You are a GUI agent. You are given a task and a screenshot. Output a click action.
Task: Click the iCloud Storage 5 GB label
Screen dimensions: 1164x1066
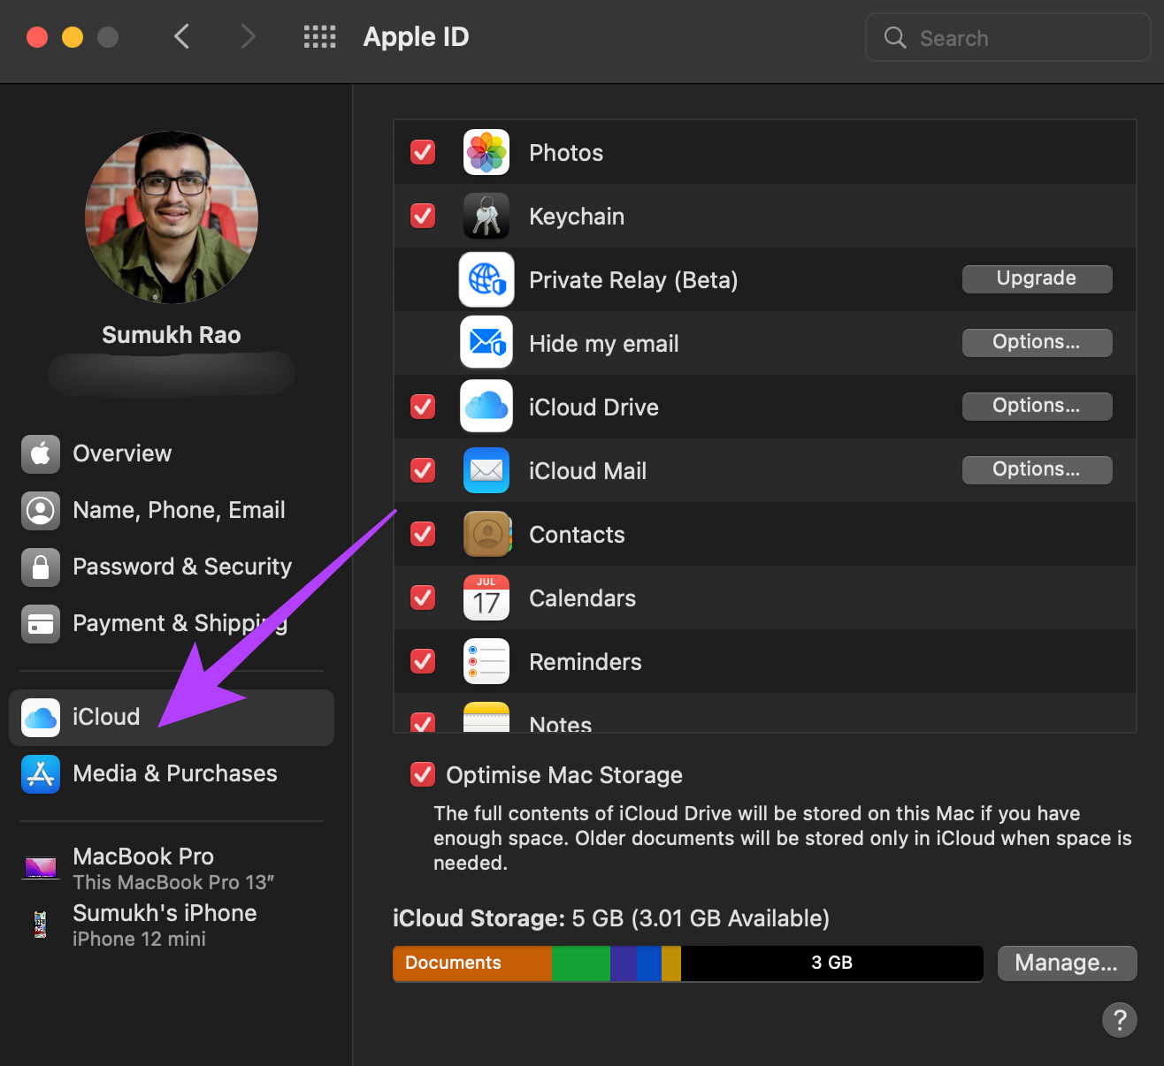tap(611, 918)
